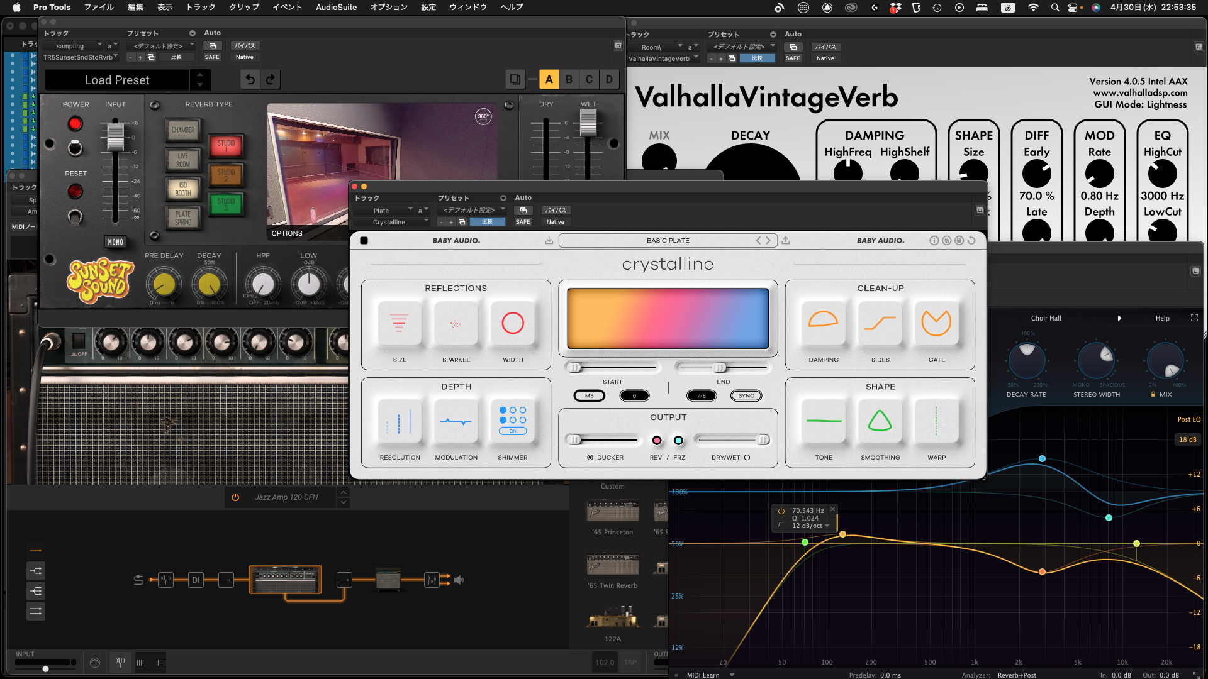The height and width of the screenshot is (679, 1208).
Task: Toggle the Sunset Sound POWER button
Action: (75, 124)
